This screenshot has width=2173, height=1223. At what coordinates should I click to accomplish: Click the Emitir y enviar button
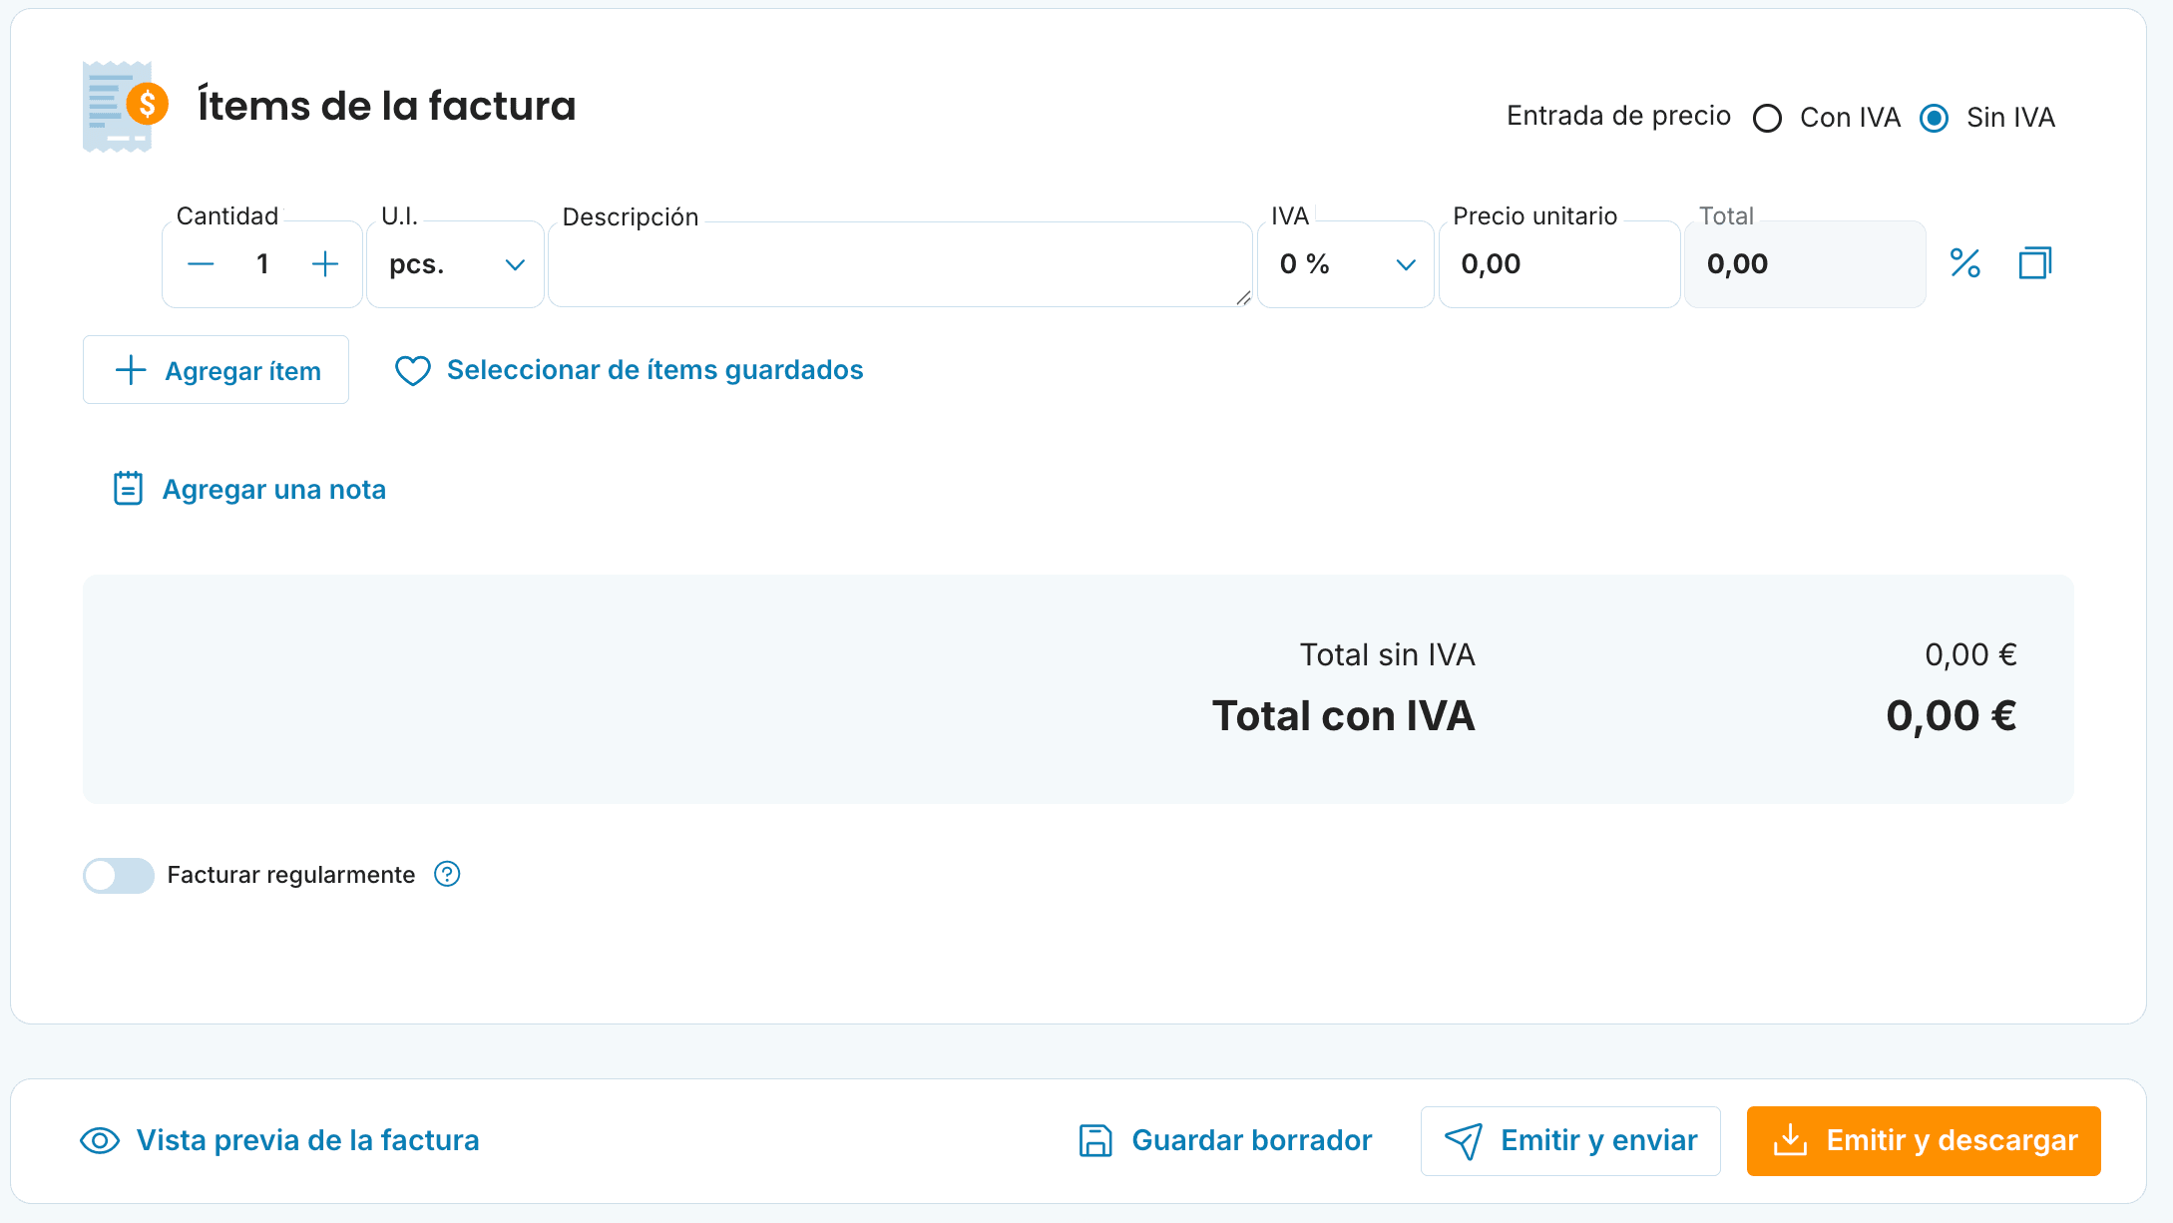[1570, 1140]
